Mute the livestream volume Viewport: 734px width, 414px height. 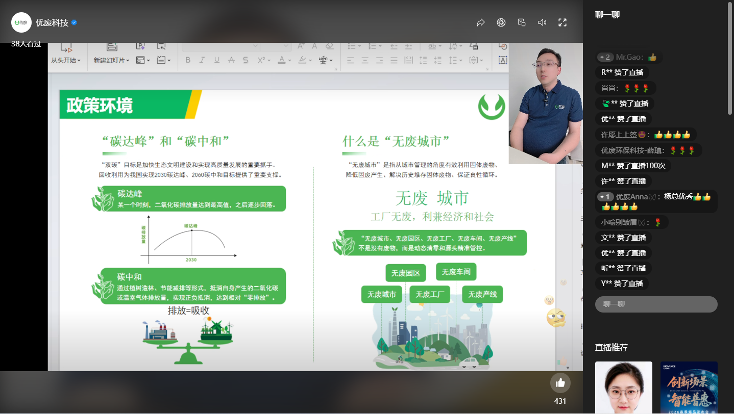pyautogui.click(x=542, y=22)
